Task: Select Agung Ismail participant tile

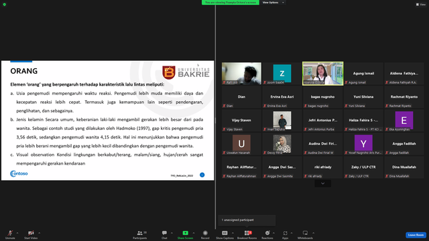Action: (363, 74)
